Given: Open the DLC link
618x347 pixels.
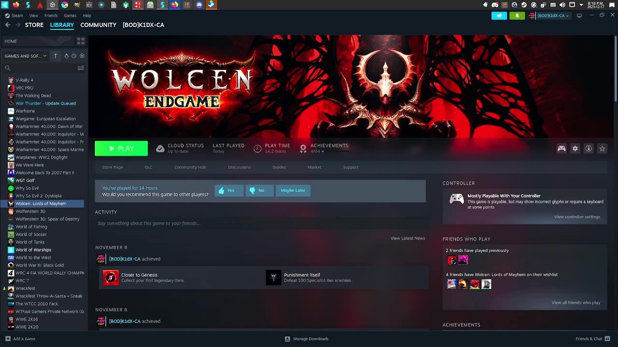Looking at the screenshot, I should [x=148, y=167].
